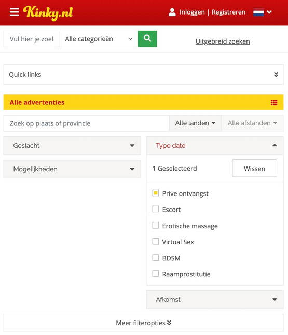The width and height of the screenshot is (288, 335).
Task: Open the hamburger menu
Action: pos(15,12)
